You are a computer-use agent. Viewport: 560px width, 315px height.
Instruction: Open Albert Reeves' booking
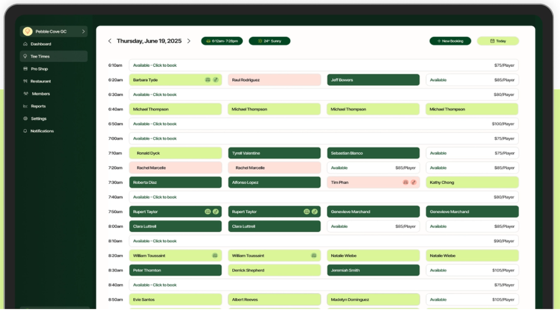(x=274, y=300)
